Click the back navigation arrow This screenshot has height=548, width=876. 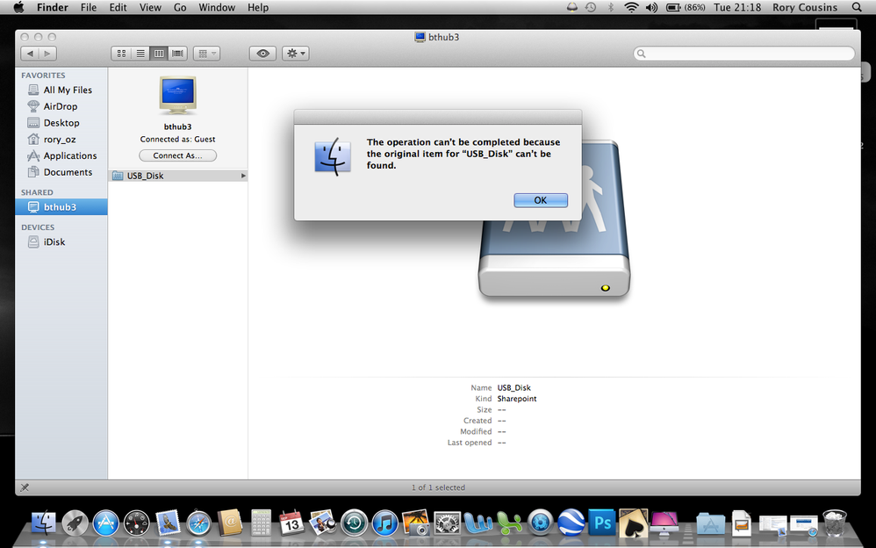coord(30,54)
